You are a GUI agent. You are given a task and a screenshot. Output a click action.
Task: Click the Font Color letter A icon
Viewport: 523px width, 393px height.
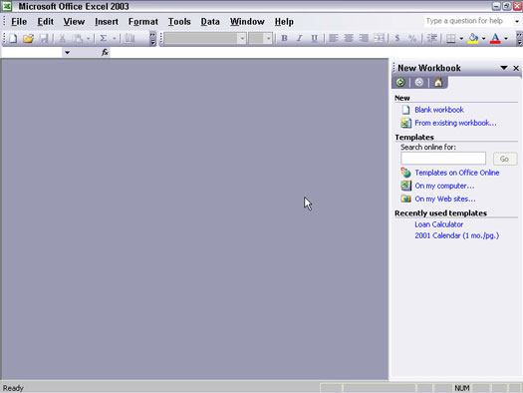coord(495,38)
